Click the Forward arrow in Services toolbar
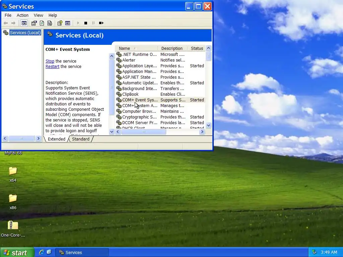Viewport: 343px width, 257px height. (13, 23)
